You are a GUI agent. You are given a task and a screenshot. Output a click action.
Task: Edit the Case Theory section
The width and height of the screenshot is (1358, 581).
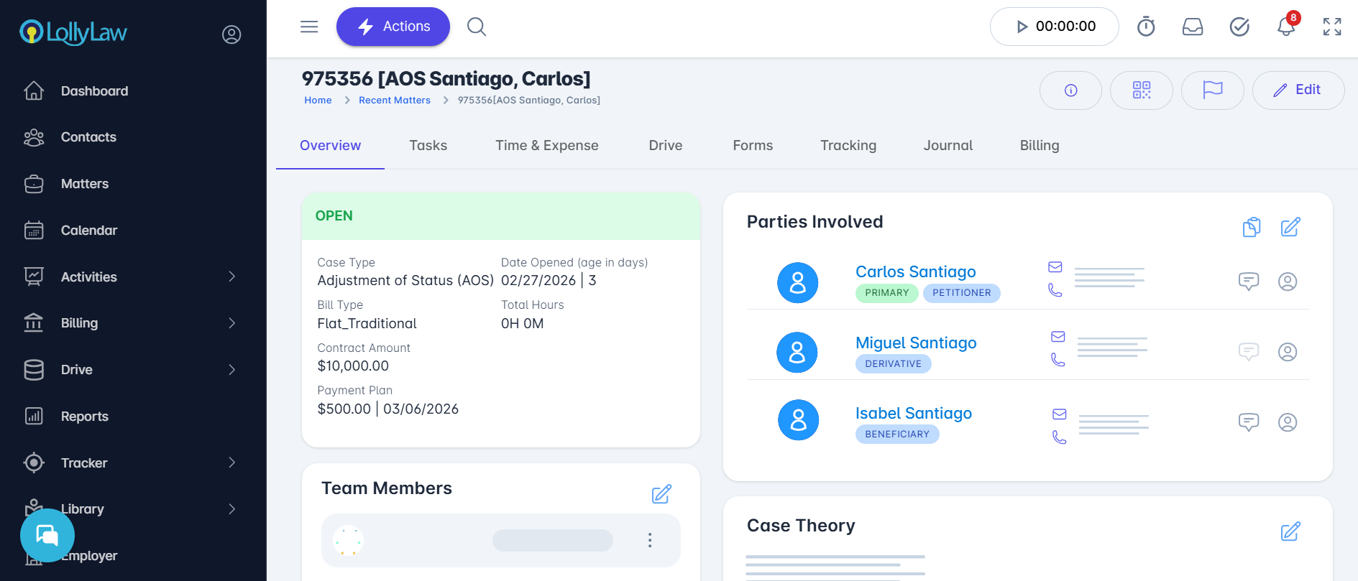(1290, 531)
